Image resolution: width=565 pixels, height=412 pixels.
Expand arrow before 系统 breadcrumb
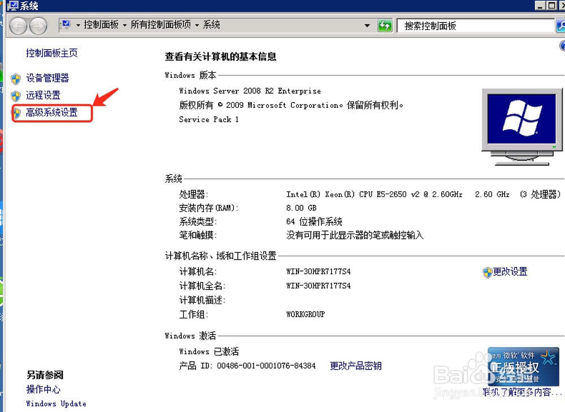(197, 25)
